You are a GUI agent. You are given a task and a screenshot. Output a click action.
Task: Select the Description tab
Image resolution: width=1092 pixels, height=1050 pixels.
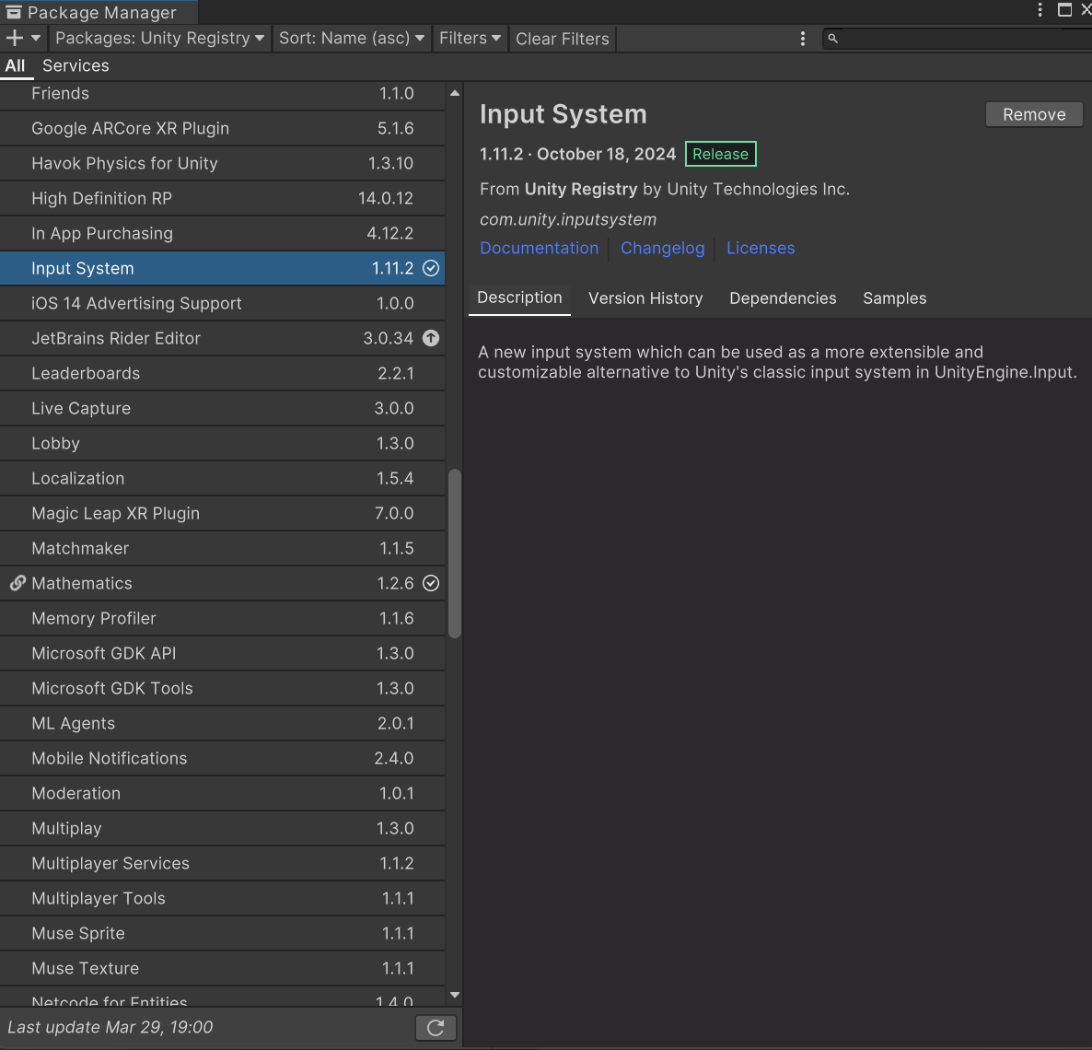click(x=519, y=298)
